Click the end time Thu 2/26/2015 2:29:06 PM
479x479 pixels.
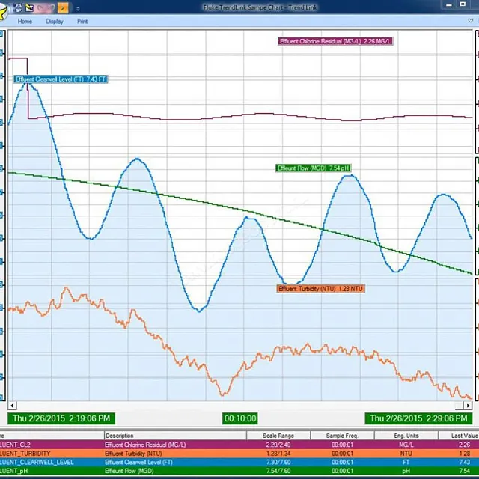tap(418, 418)
